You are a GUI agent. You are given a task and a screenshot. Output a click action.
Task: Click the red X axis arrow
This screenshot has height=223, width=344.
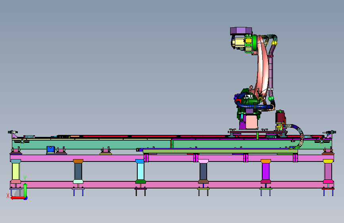[x=17, y=198]
